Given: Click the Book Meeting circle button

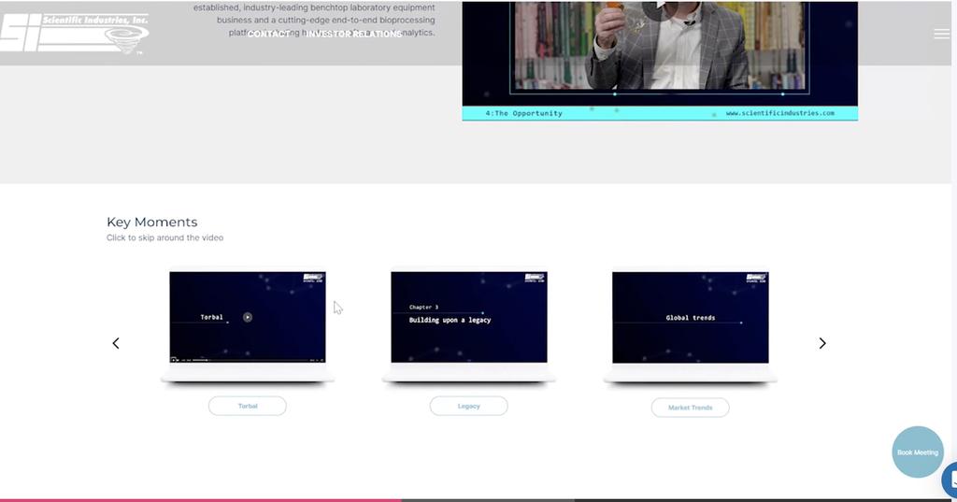Looking at the screenshot, I should [917, 452].
